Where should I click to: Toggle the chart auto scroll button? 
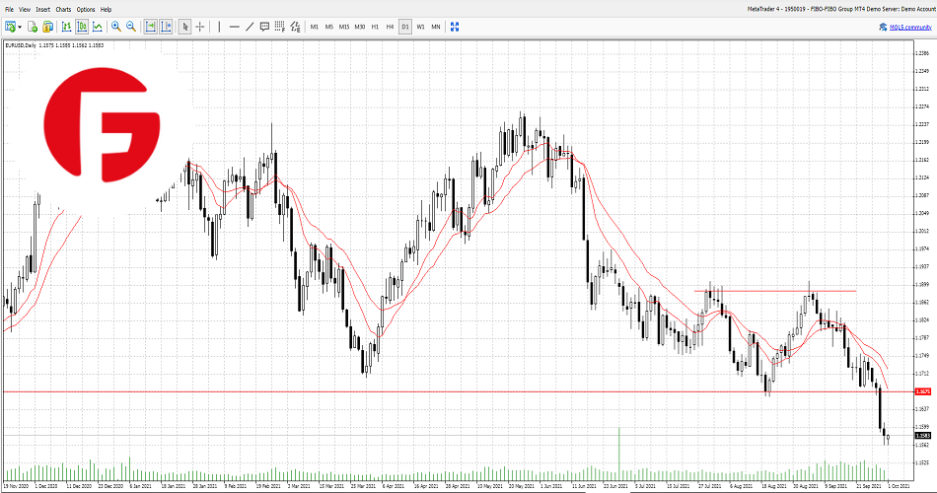click(x=150, y=27)
